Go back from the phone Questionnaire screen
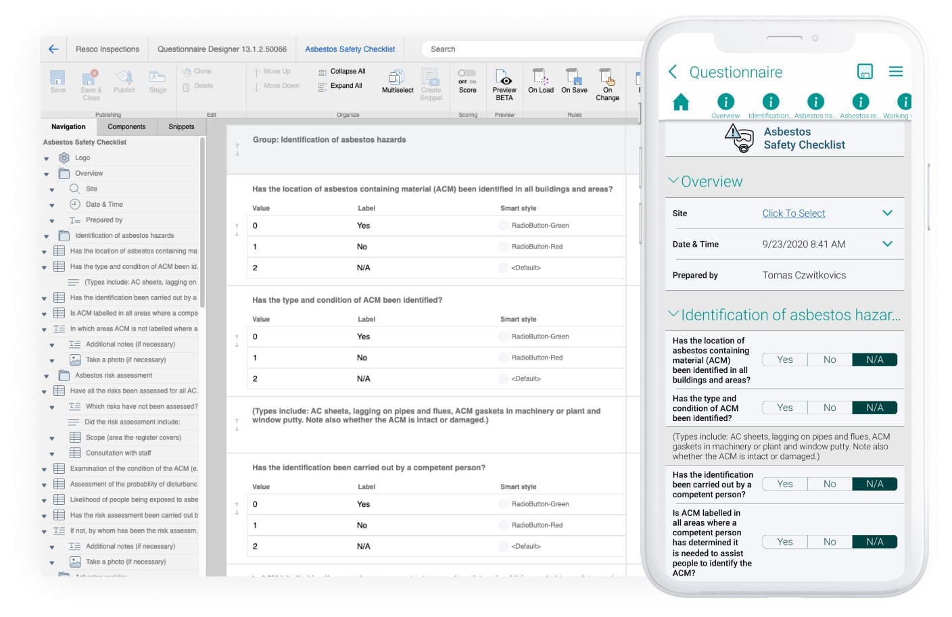The height and width of the screenshot is (617, 952). tap(673, 72)
